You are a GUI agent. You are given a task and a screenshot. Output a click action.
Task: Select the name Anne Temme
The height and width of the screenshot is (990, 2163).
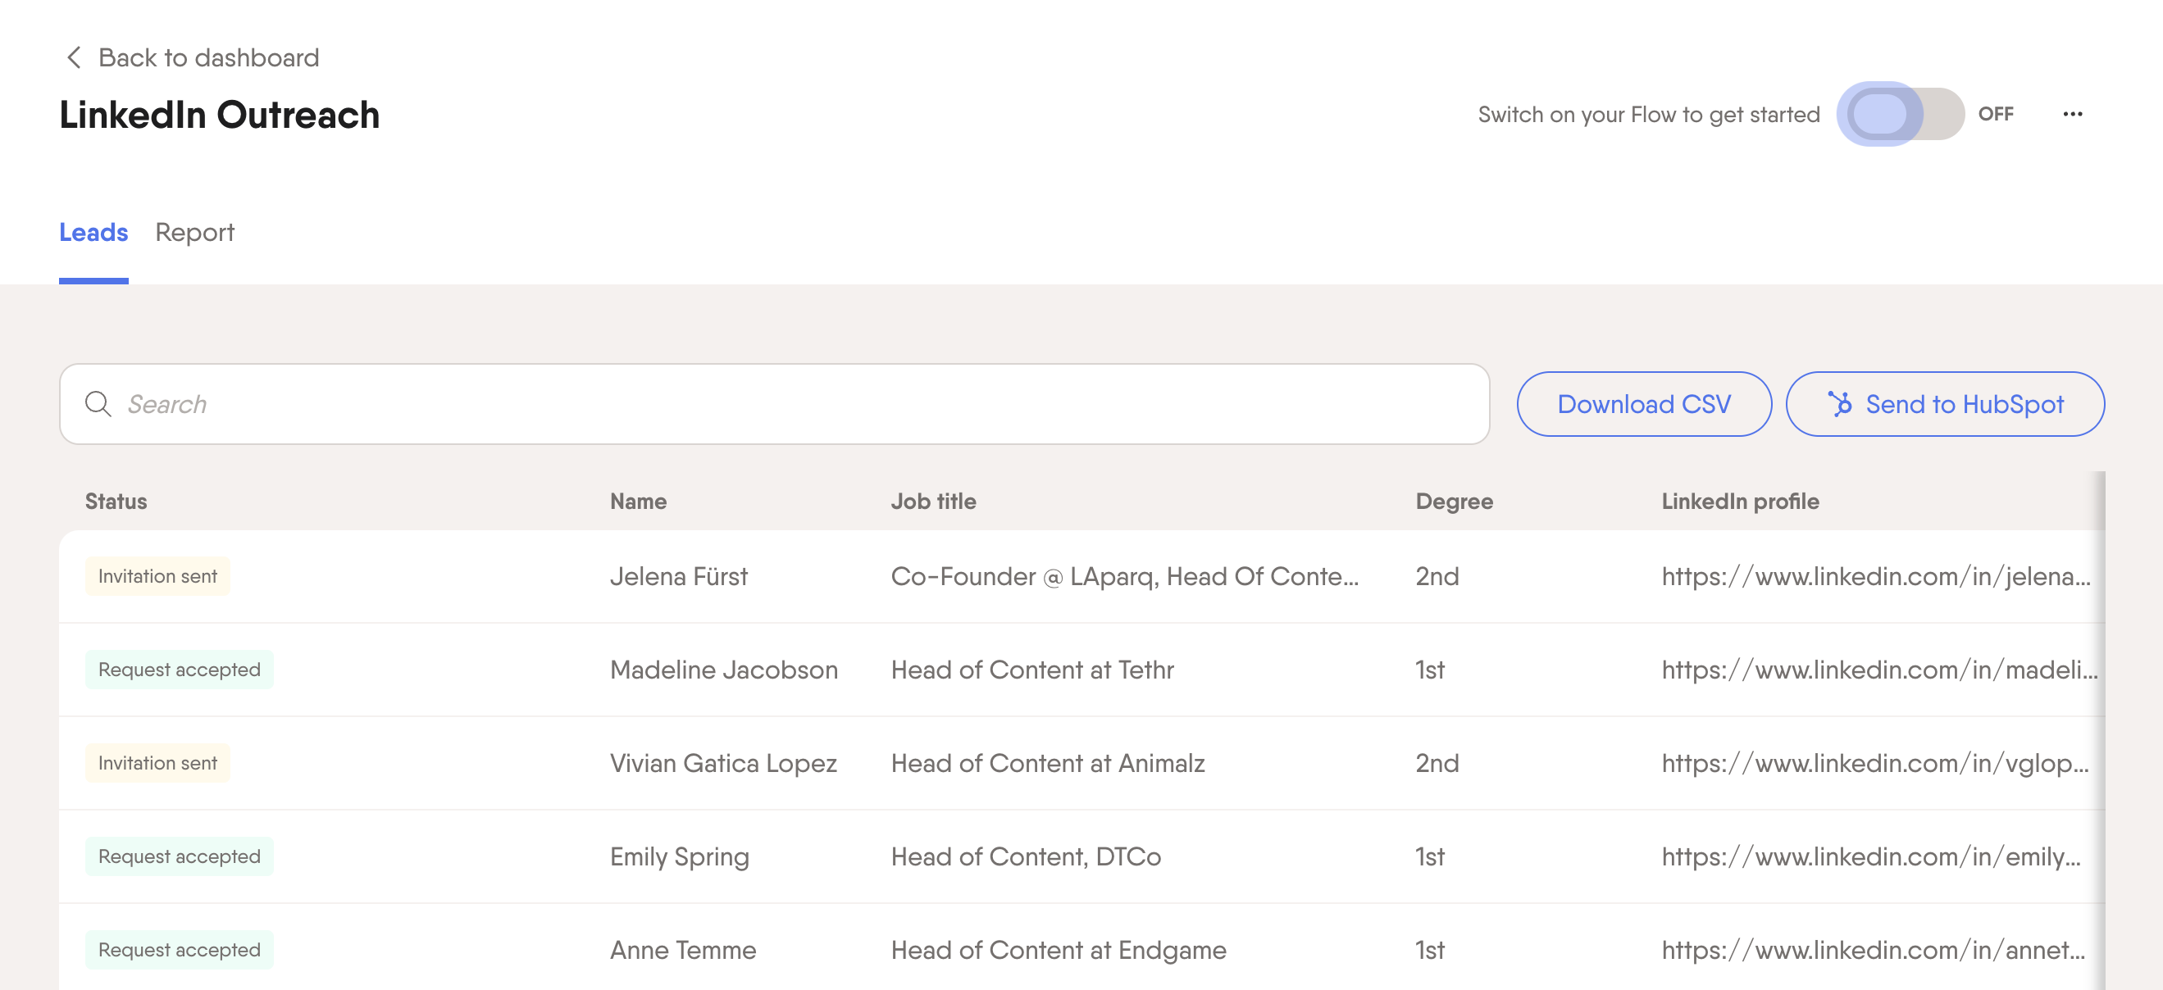(683, 950)
